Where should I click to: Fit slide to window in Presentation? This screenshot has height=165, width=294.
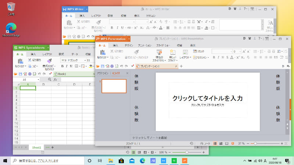coord(286,143)
